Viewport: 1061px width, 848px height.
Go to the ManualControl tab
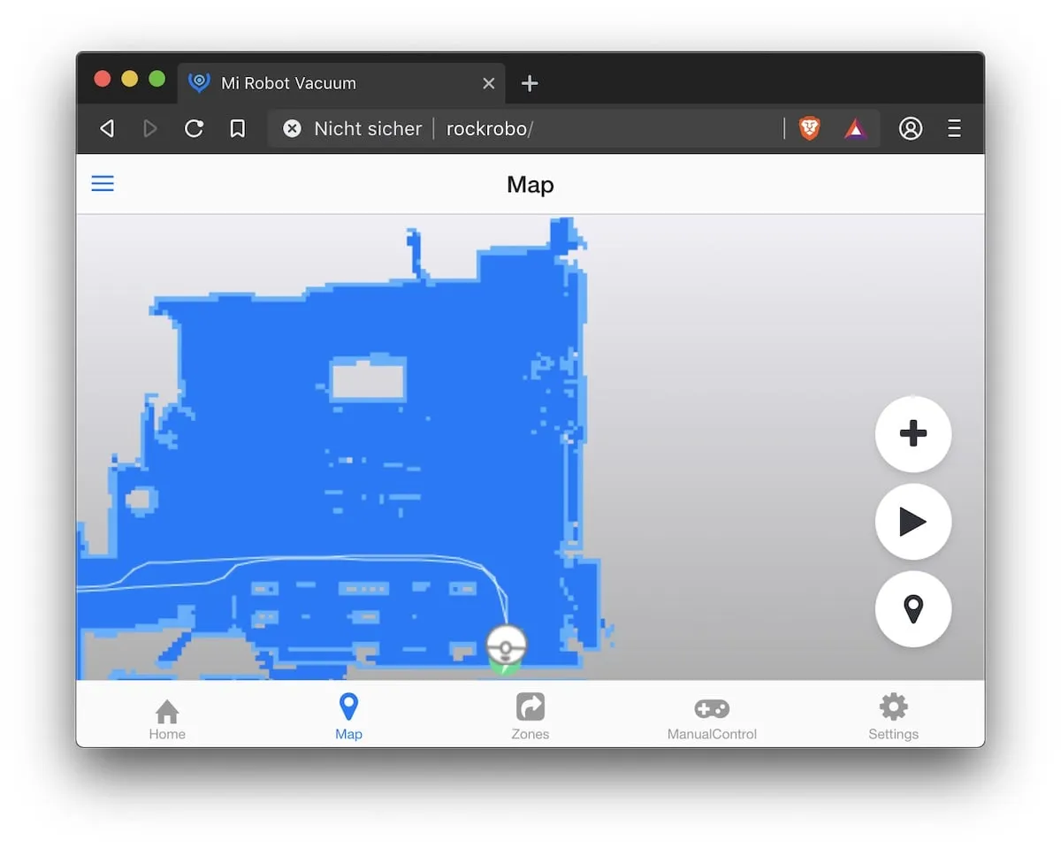coord(712,719)
